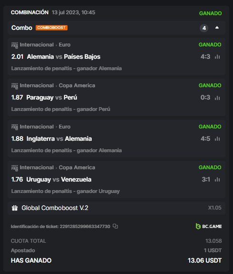The image size is (233, 274).
Task: Click the BC.GAME logo
Action: [209, 226]
